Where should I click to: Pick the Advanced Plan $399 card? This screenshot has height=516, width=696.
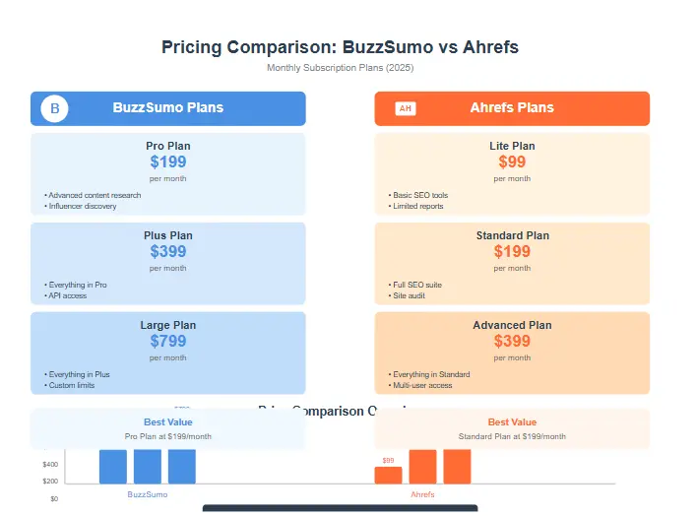tap(512, 353)
